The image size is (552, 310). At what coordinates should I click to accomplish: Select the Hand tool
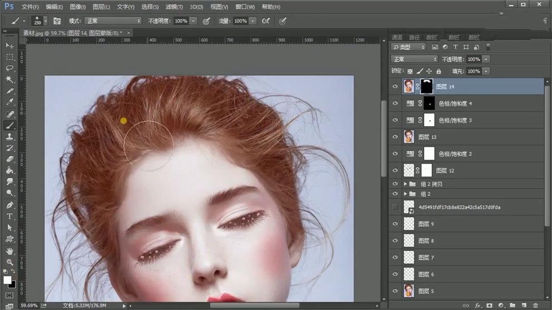click(x=9, y=250)
